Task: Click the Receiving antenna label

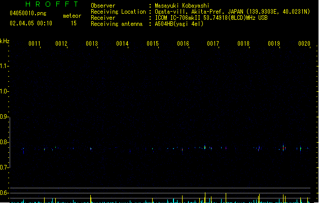Action: click(x=117, y=24)
